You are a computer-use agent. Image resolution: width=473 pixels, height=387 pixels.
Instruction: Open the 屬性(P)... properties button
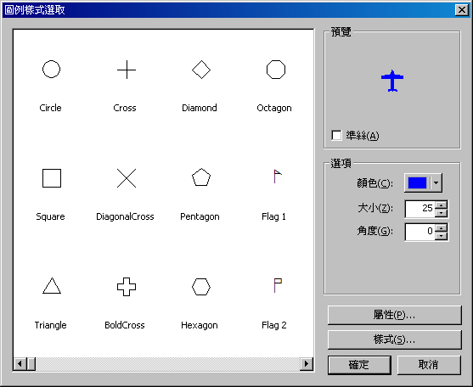click(x=395, y=315)
